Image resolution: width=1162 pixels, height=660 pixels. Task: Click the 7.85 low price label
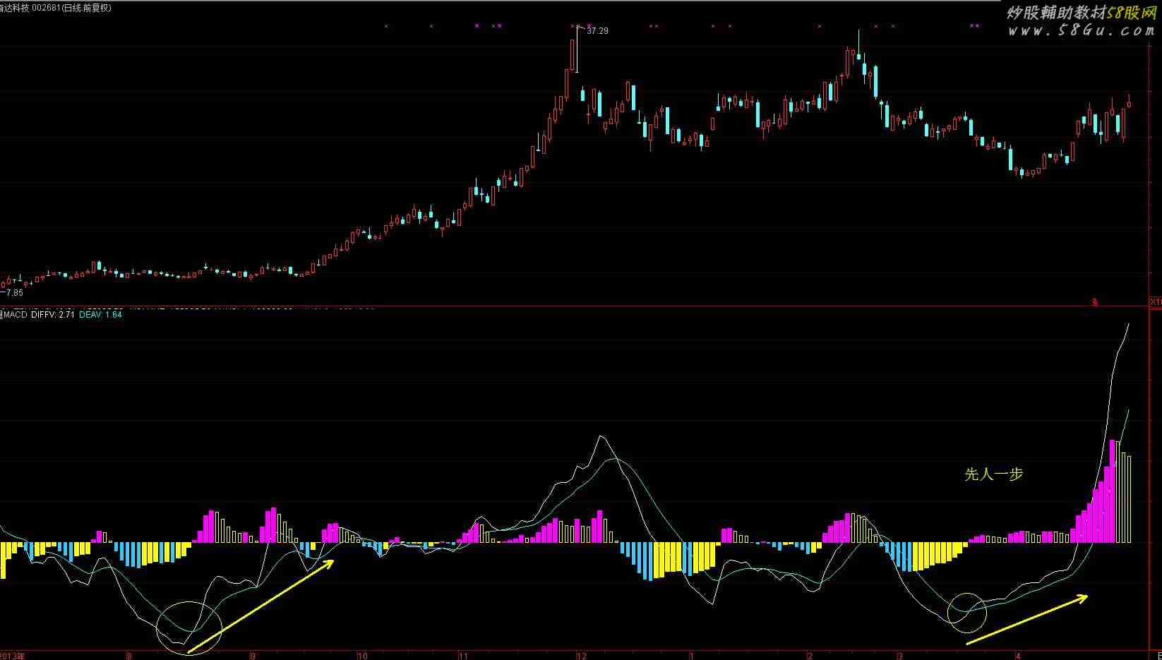(14, 292)
